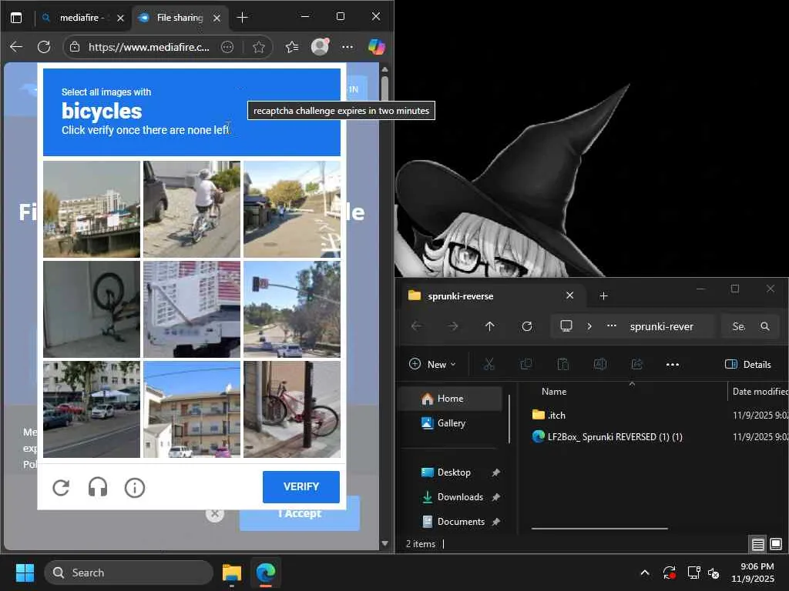Toggle the Details pane
The width and height of the screenshot is (789, 591).
point(747,364)
